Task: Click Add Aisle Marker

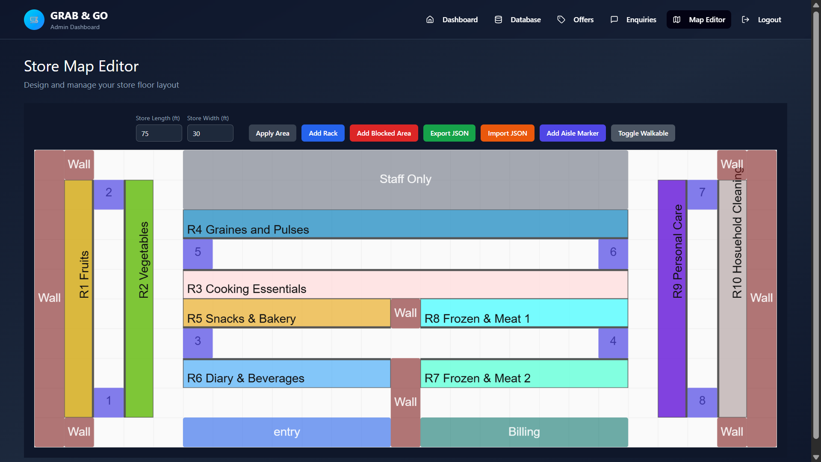Action: [573, 133]
